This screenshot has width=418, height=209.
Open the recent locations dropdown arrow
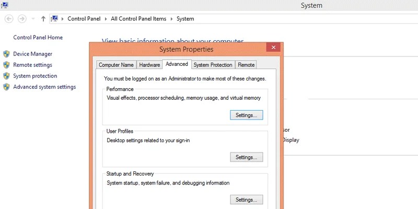(33, 19)
